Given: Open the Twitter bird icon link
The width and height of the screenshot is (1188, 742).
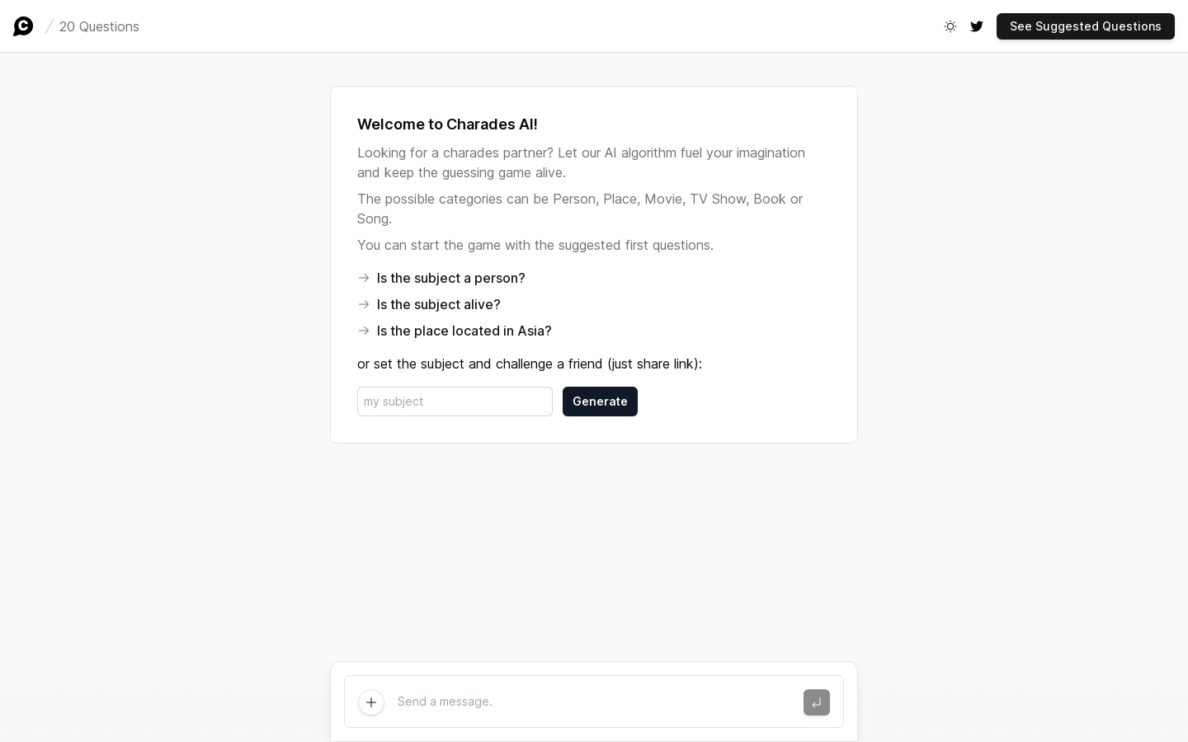Looking at the screenshot, I should coord(977,26).
